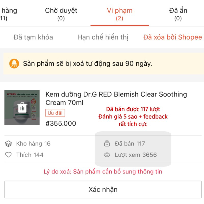Tap the sold shopping bag icon
Image resolution: width=204 pixels, height=204 pixels.
pyautogui.click(x=107, y=144)
